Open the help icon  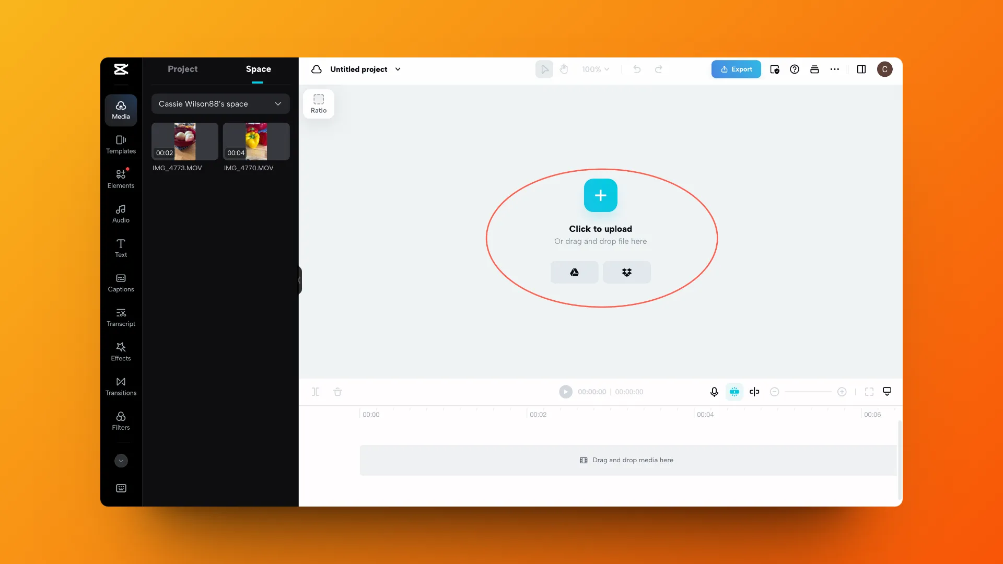click(x=795, y=69)
